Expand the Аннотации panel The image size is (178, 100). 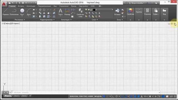(x=66, y=20)
